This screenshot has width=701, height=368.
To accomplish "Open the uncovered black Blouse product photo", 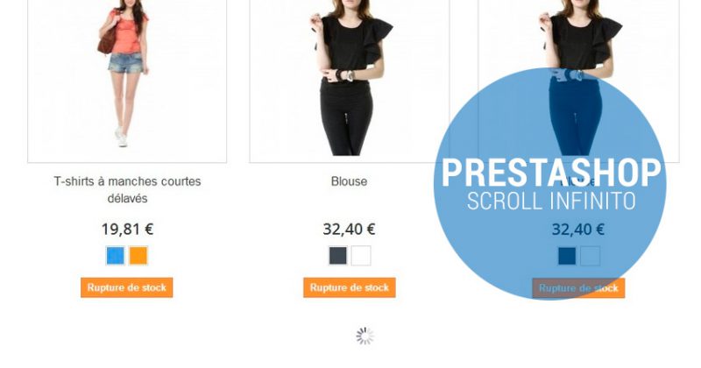I will (349, 81).
